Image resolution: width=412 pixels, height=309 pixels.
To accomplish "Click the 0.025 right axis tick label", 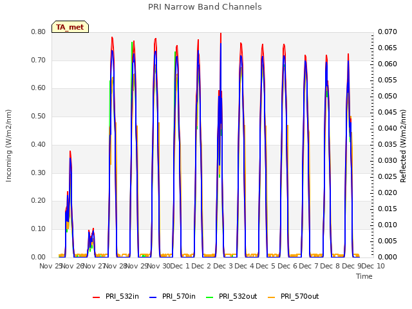I will tap(388, 176).
